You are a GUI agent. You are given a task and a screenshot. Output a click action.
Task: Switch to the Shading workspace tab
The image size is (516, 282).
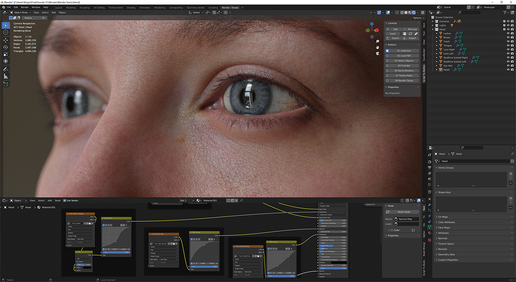tap(131, 7)
